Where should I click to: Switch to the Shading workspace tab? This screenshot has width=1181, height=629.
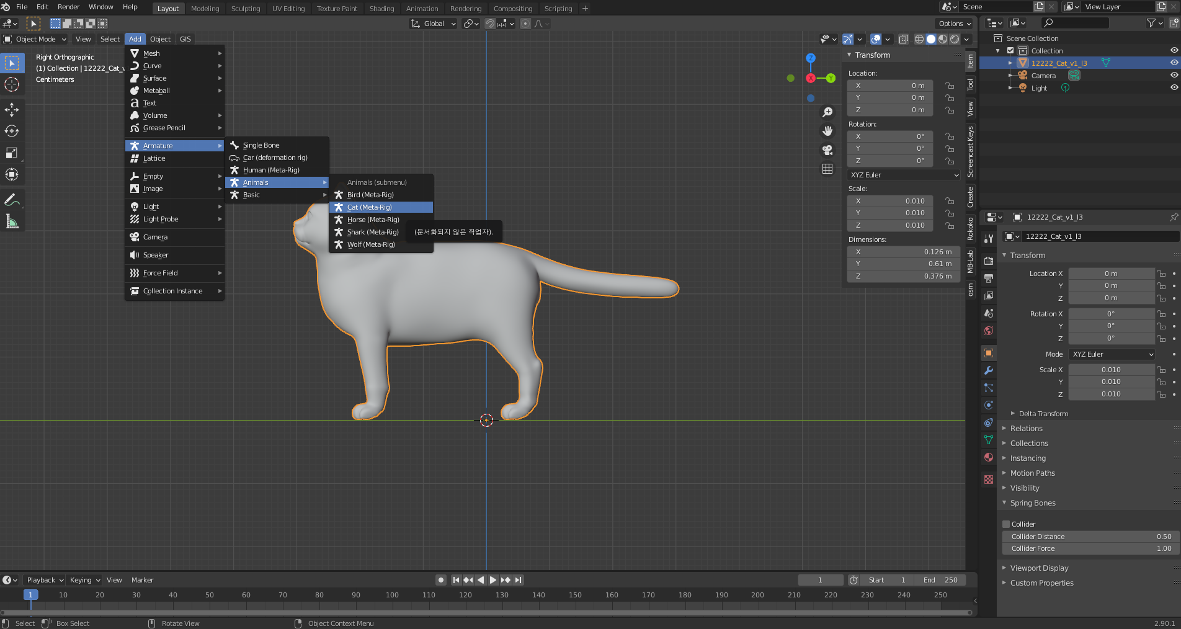click(x=381, y=9)
